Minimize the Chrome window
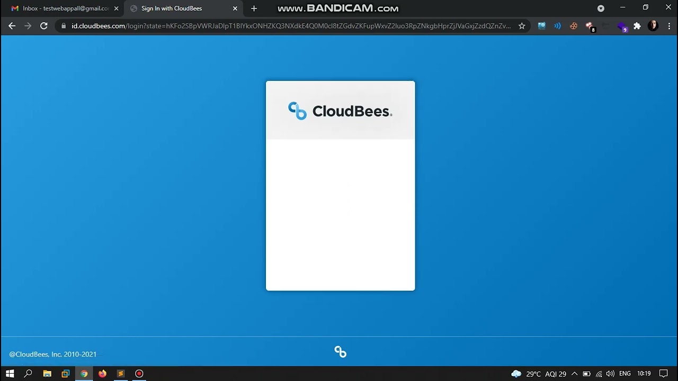Screen dimensions: 678x381 pyautogui.click(x=623, y=7)
